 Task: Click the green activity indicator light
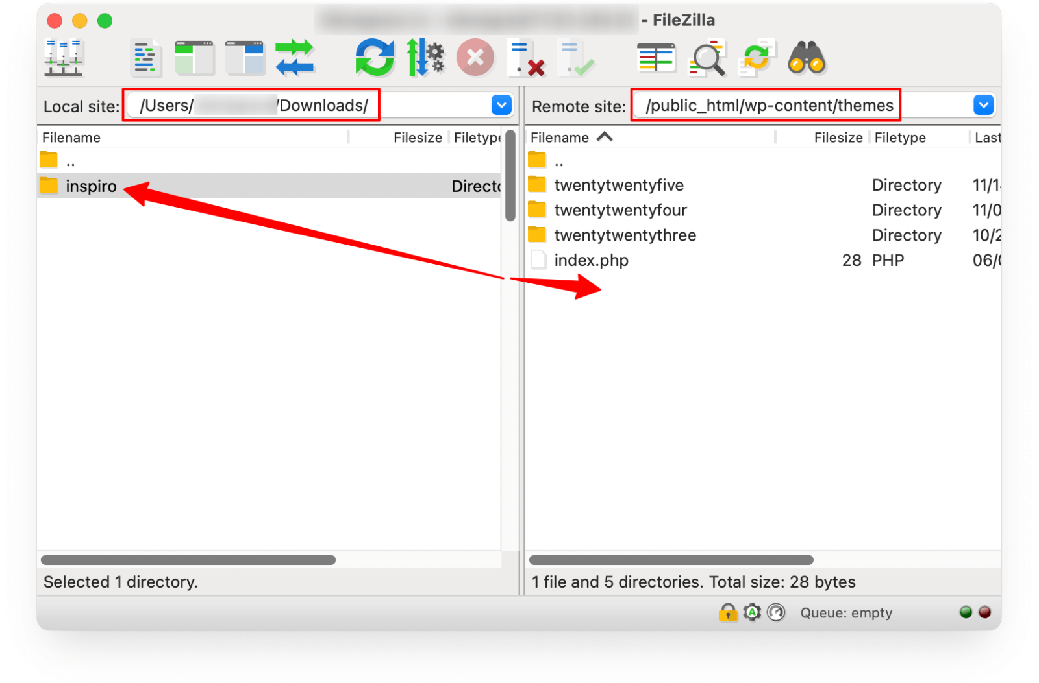coord(966,612)
